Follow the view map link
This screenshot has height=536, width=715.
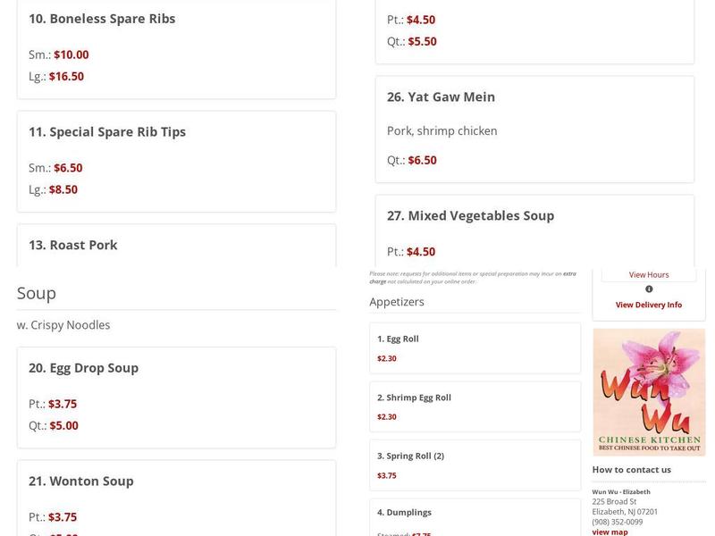click(610, 532)
